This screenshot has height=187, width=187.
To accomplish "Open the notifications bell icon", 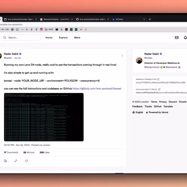I will [186, 37].
